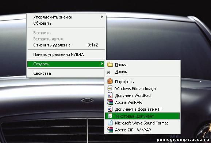Click the notepad icon of Текстовый документ
The image size is (211, 143).
(110, 116)
